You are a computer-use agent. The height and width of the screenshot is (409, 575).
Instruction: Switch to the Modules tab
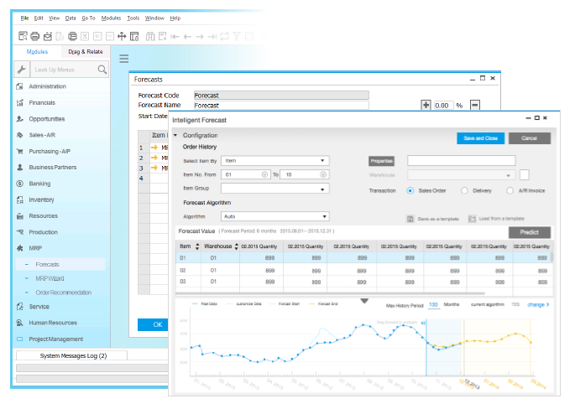click(37, 52)
